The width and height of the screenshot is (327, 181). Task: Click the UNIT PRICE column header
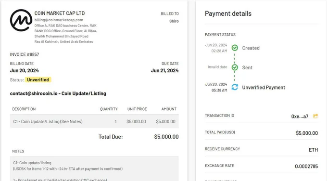(137, 109)
